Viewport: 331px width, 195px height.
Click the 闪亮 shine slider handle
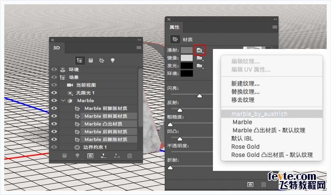pos(199,96)
